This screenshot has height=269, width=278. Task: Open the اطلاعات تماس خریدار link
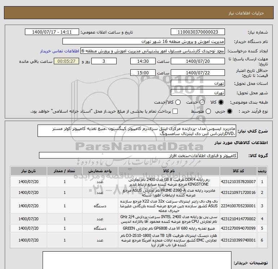pyautogui.click(x=60, y=51)
